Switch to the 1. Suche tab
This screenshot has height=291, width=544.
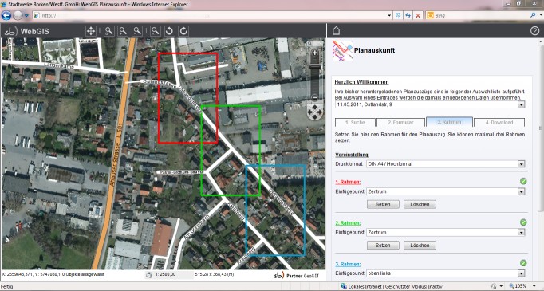click(x=355, y=123)
